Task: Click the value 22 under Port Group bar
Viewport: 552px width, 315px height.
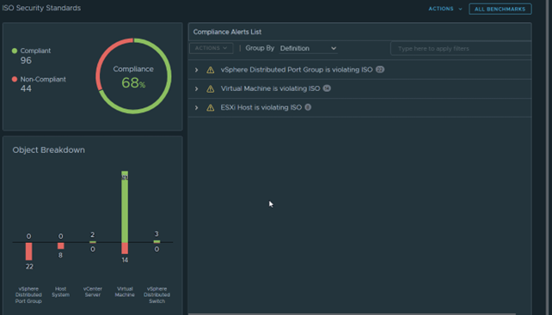Action: pyautogui.click(x=29, y=266)
